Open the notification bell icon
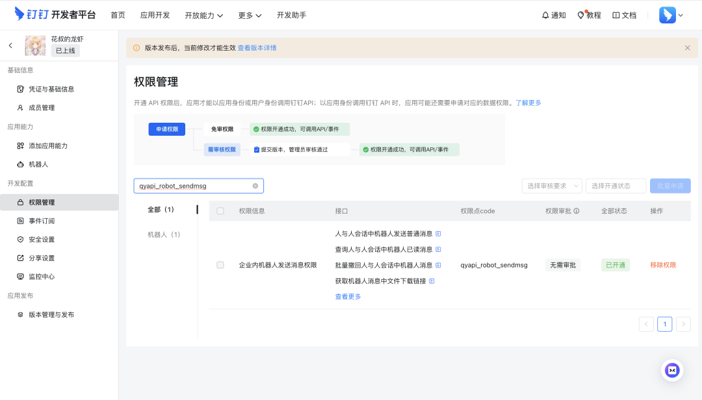 545,15
